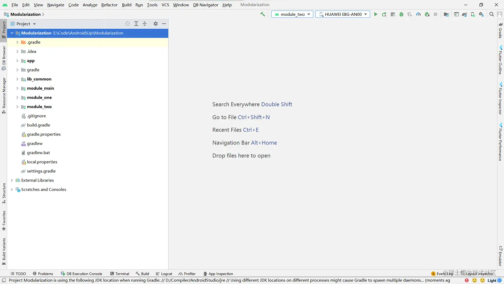Image resolution: width=504 pixels, height=284 pixels.
Task: Expand the app module
Action: point(17,61)
